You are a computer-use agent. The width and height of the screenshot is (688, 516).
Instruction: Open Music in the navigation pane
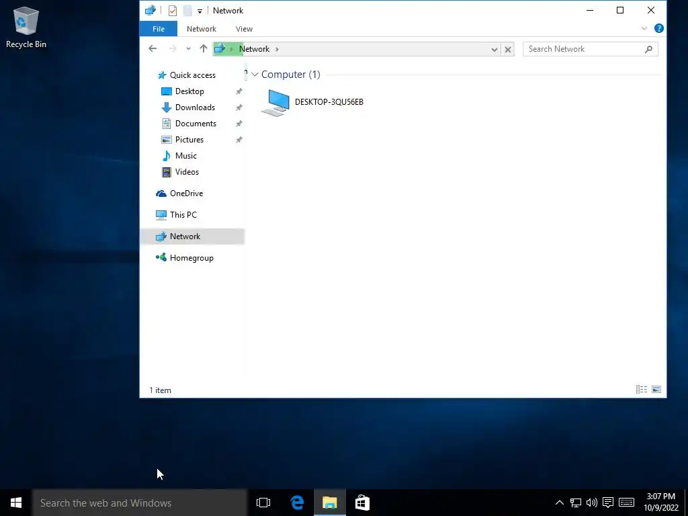pyautogui.click(x=185, y=156)
